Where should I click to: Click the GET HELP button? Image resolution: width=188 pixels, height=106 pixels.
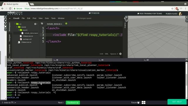(177, 102)
